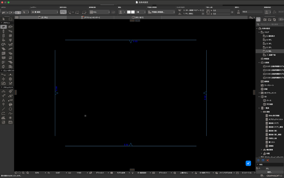Open the 2. 2FL floor in navigator

(269, 48)
